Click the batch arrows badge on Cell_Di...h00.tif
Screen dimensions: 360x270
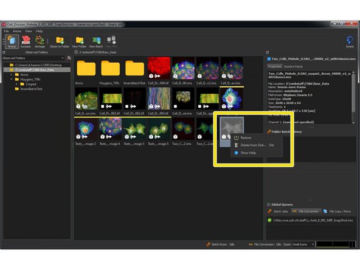[157, 76]
